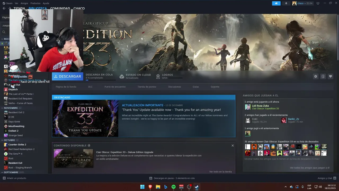
Task: Select Resident Evil Requiem in library
Action: coord(20,99)
